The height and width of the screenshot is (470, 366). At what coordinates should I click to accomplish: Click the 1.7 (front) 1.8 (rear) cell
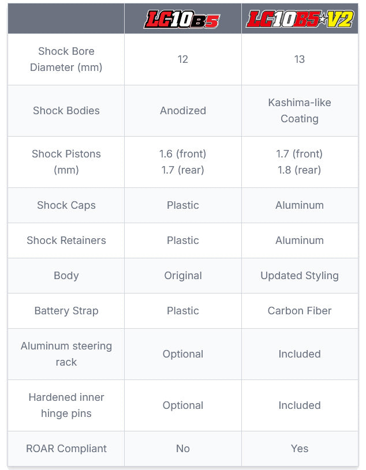300,162
